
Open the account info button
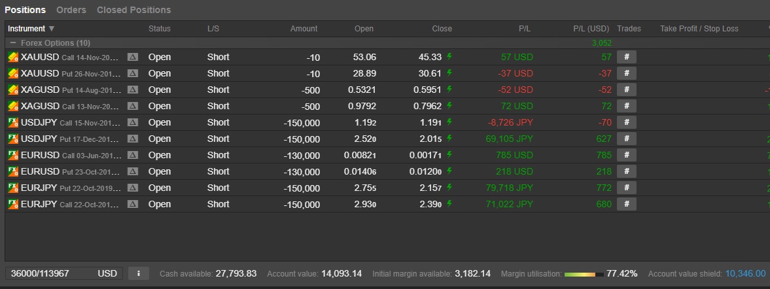coord(139,273)
